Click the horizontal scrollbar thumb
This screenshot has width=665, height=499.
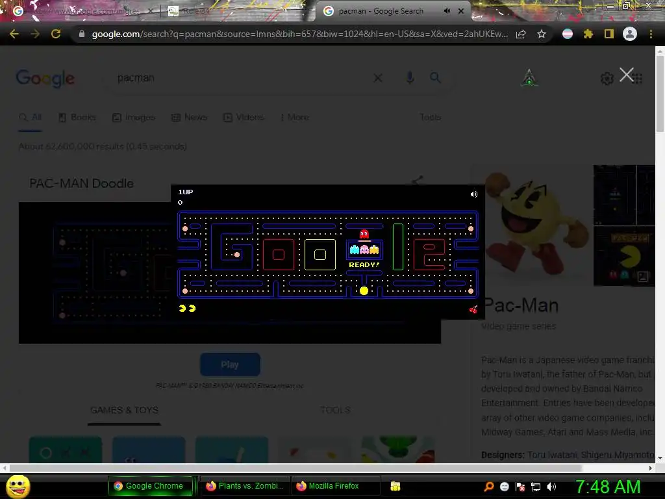pyautogui.click(x=295, y=468)
